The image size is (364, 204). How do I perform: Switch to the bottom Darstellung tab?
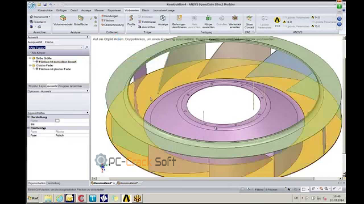[53, 183]
